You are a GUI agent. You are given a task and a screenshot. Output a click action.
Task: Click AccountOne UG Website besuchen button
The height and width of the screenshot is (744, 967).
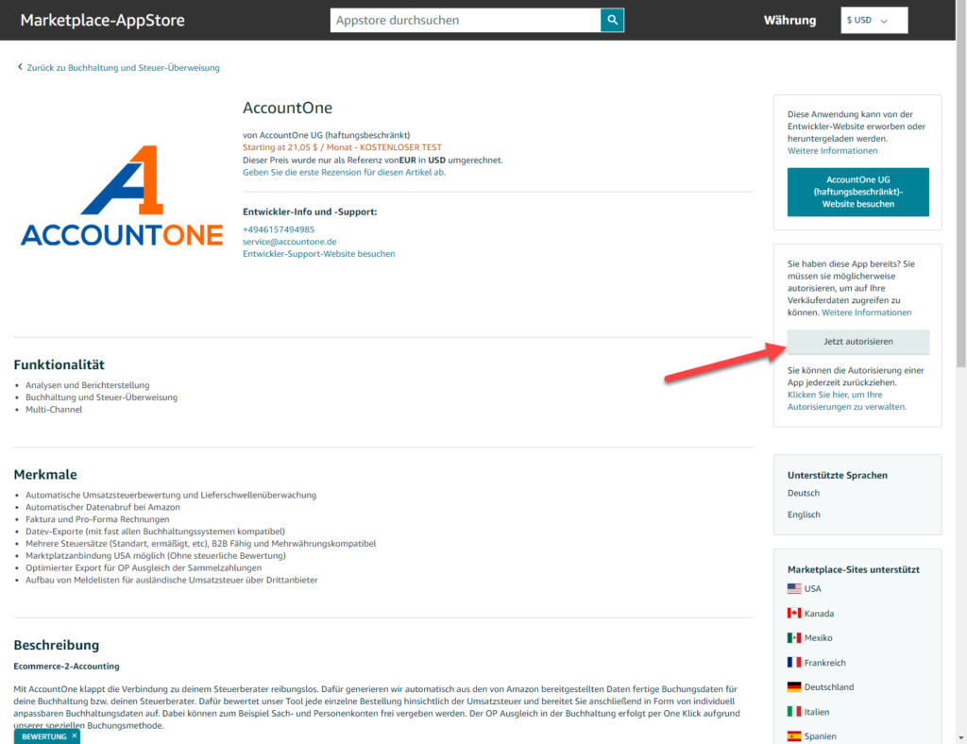(x=857, y=192)
